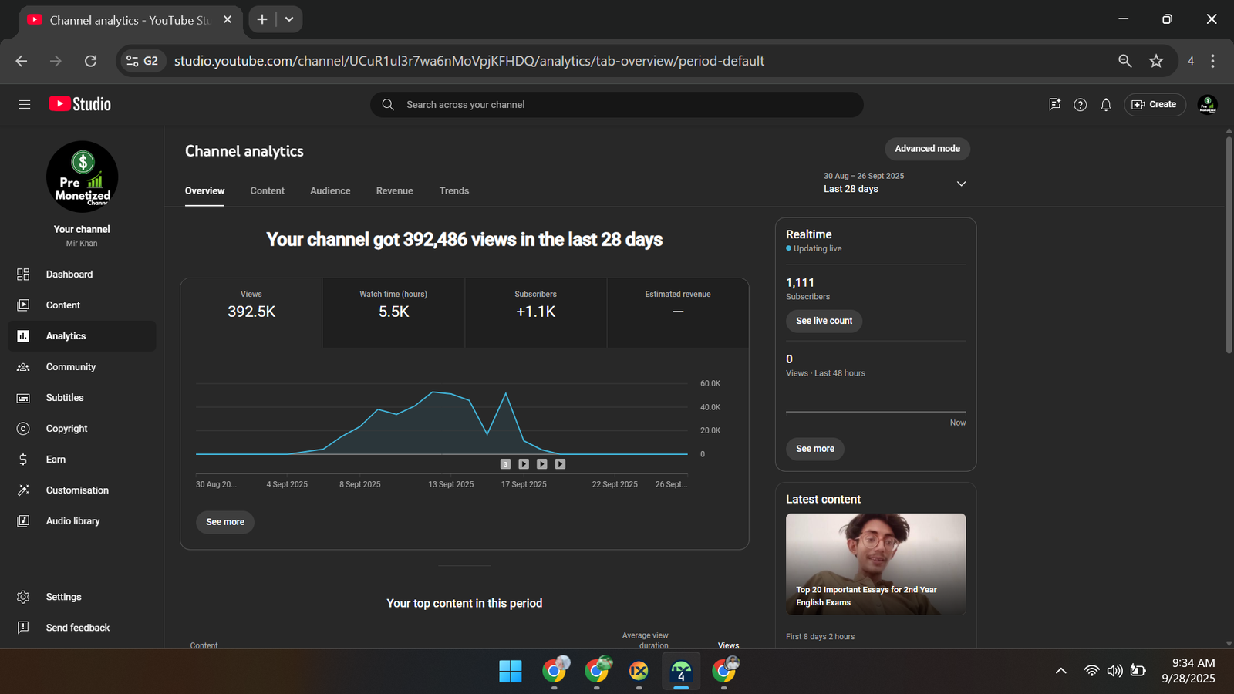Bookmark this page with star icon
Screen dimensions: 1234x694
(1155, 61)
